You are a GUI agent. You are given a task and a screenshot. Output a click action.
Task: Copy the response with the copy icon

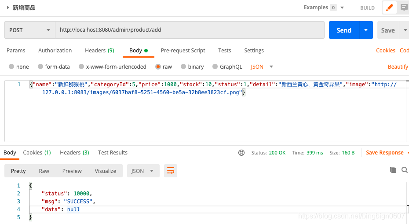coord(393,170)
